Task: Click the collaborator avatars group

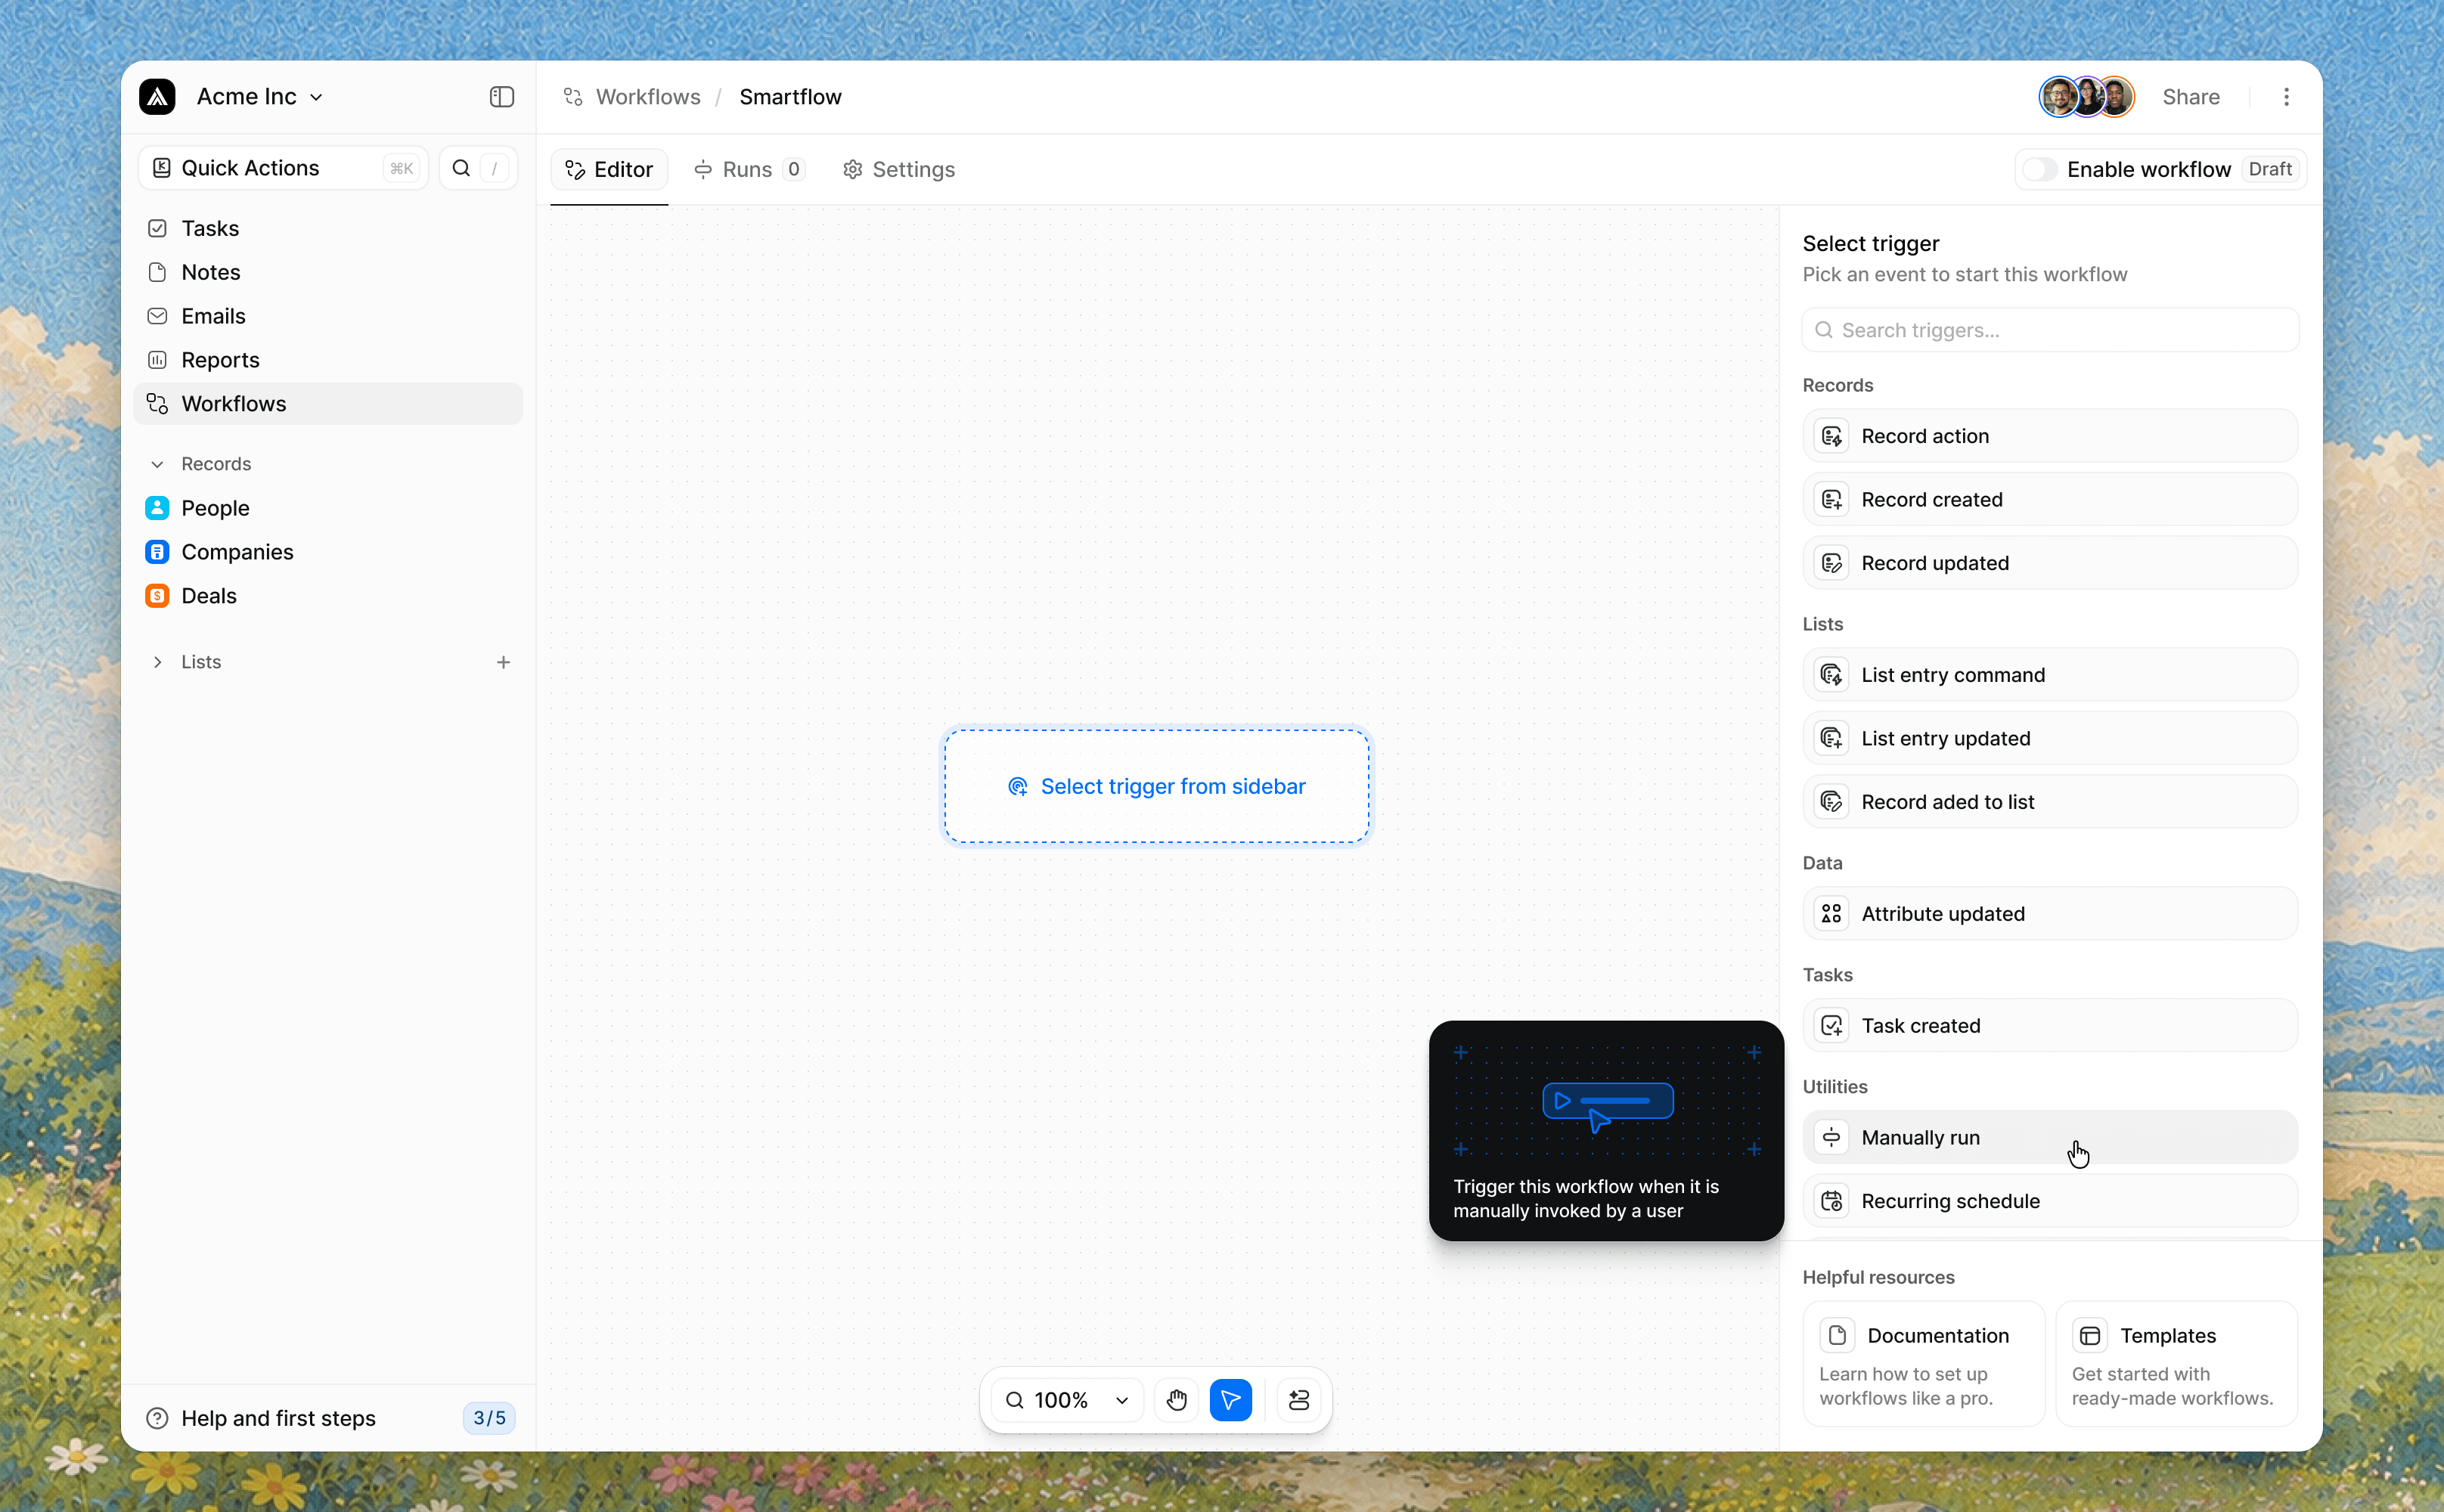Action: click(2087, 97)
